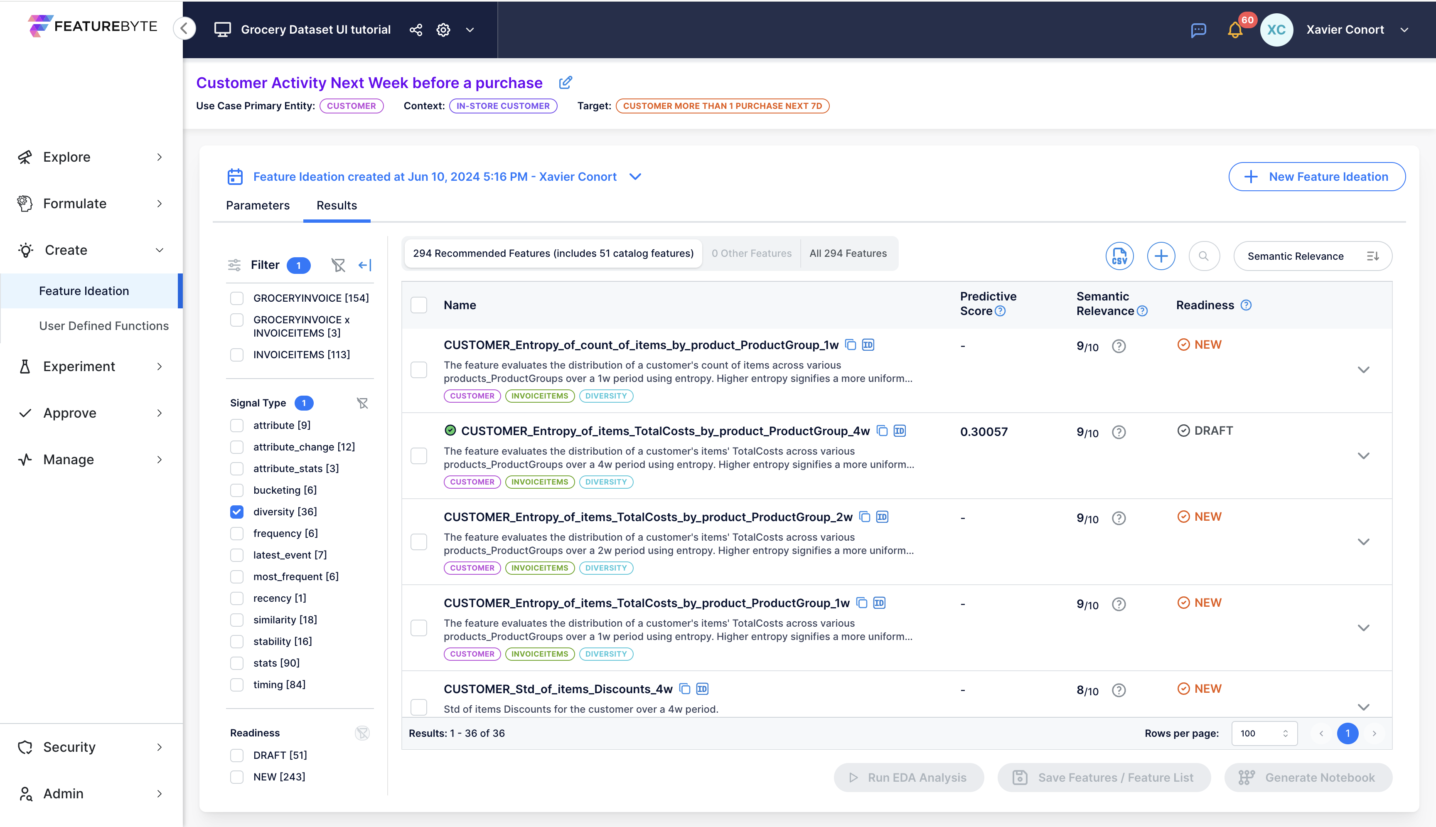The image size is (1436, 827).
Task: Edit the use case title pencil icon
Action: [566, 83]
